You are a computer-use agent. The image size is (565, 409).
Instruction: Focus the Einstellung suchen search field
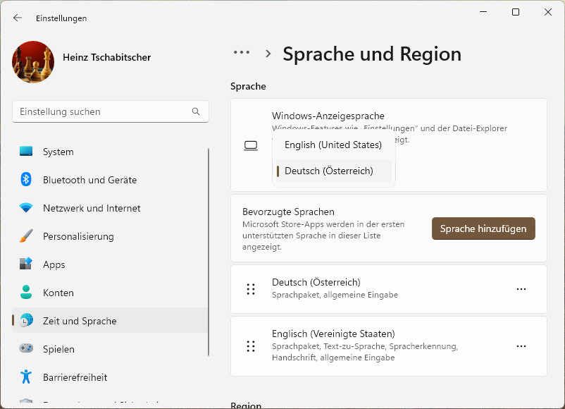[x=111, y=112]
